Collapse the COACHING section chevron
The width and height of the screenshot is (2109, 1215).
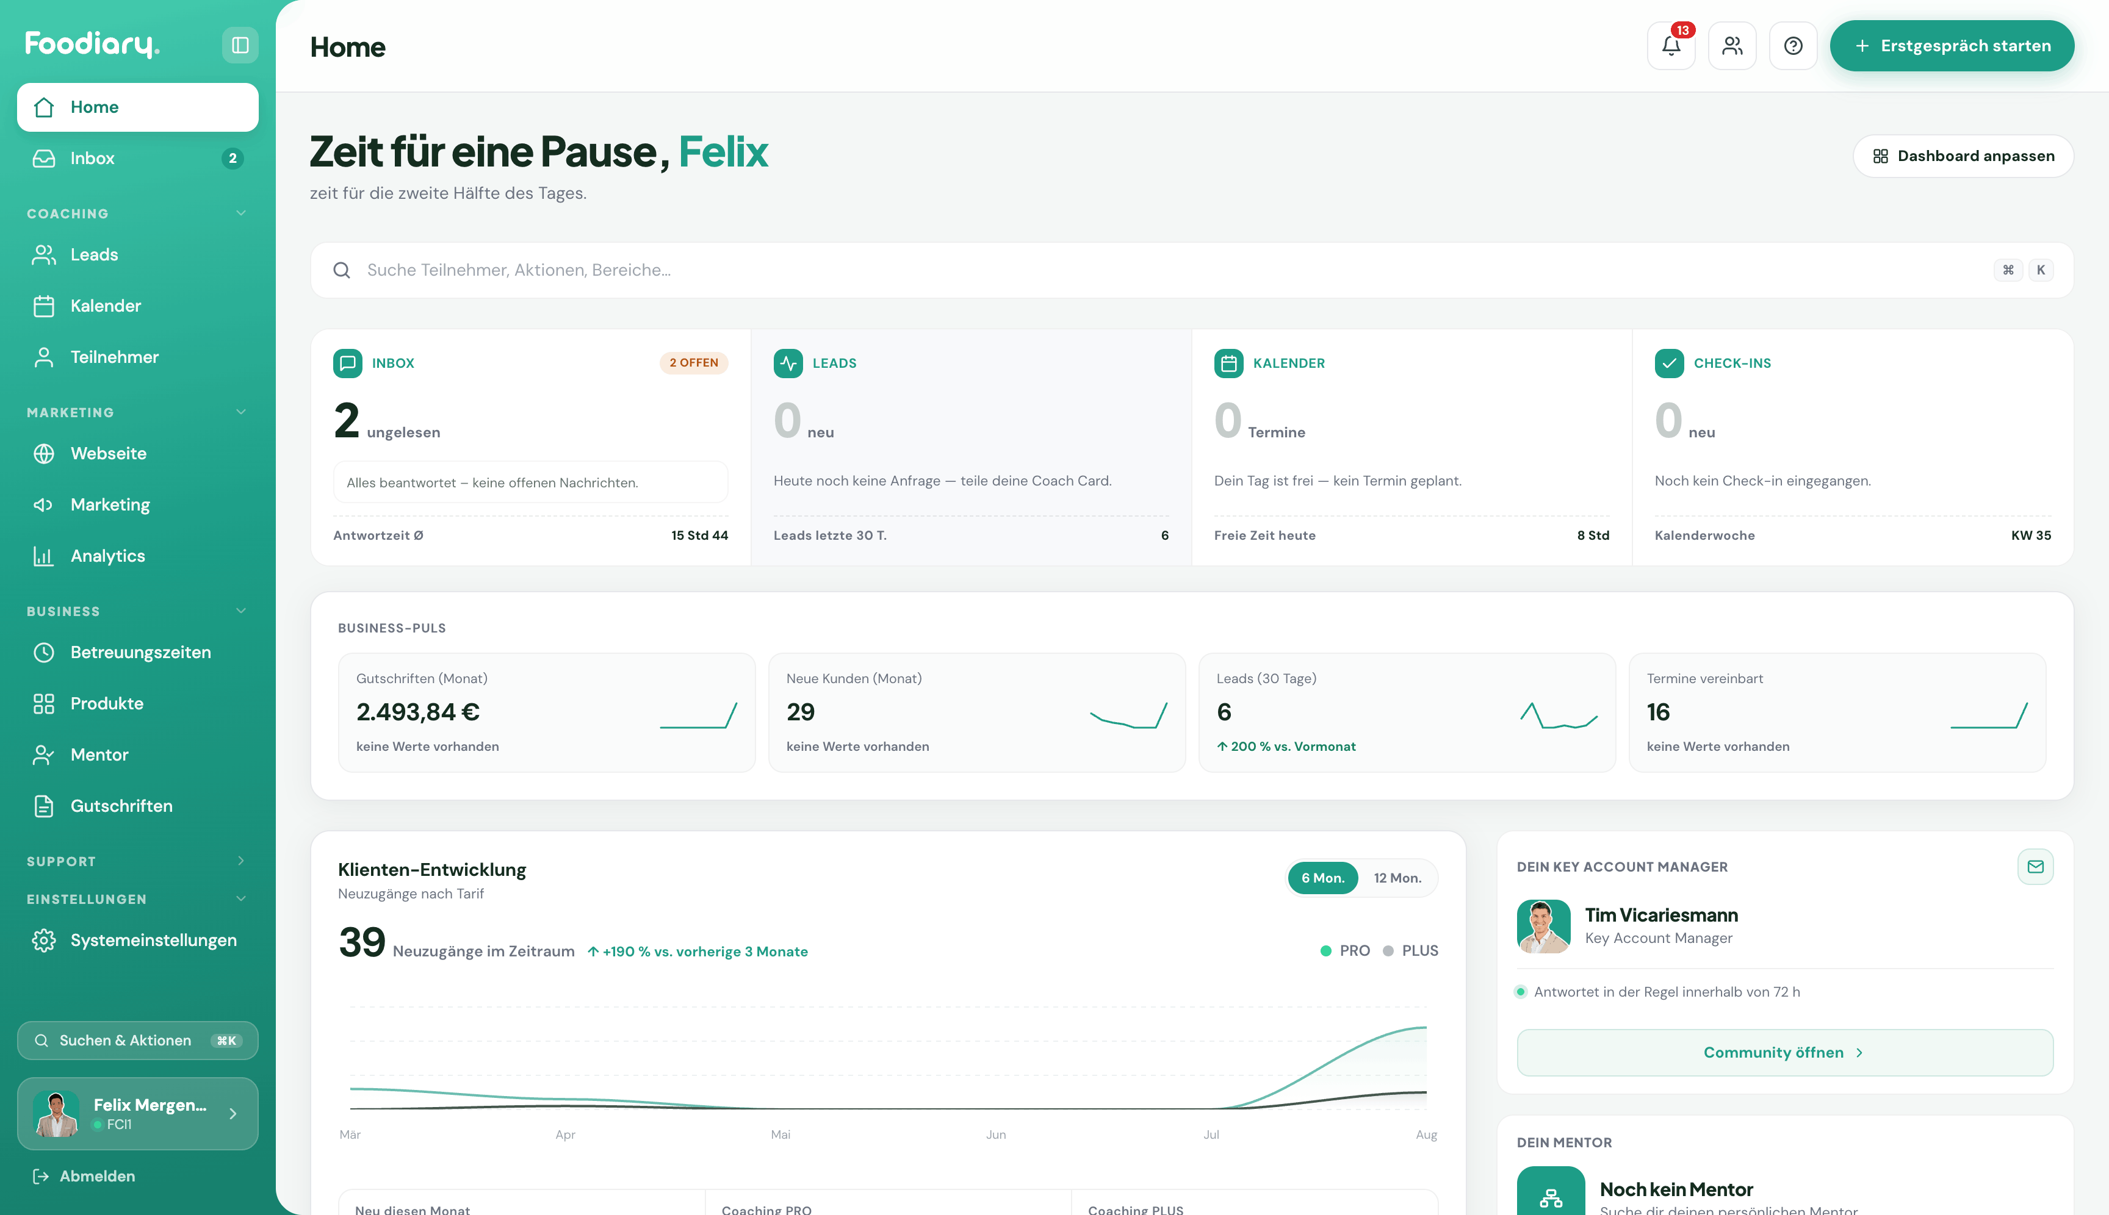coord(240,213)
